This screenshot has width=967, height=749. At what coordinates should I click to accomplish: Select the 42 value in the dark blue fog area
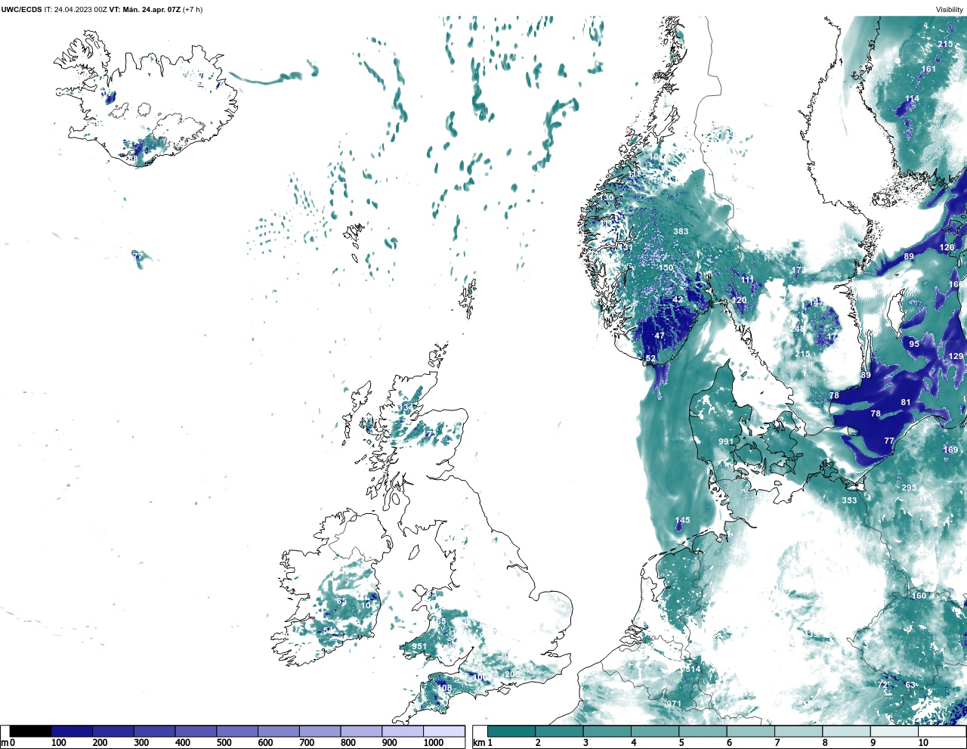678,300
